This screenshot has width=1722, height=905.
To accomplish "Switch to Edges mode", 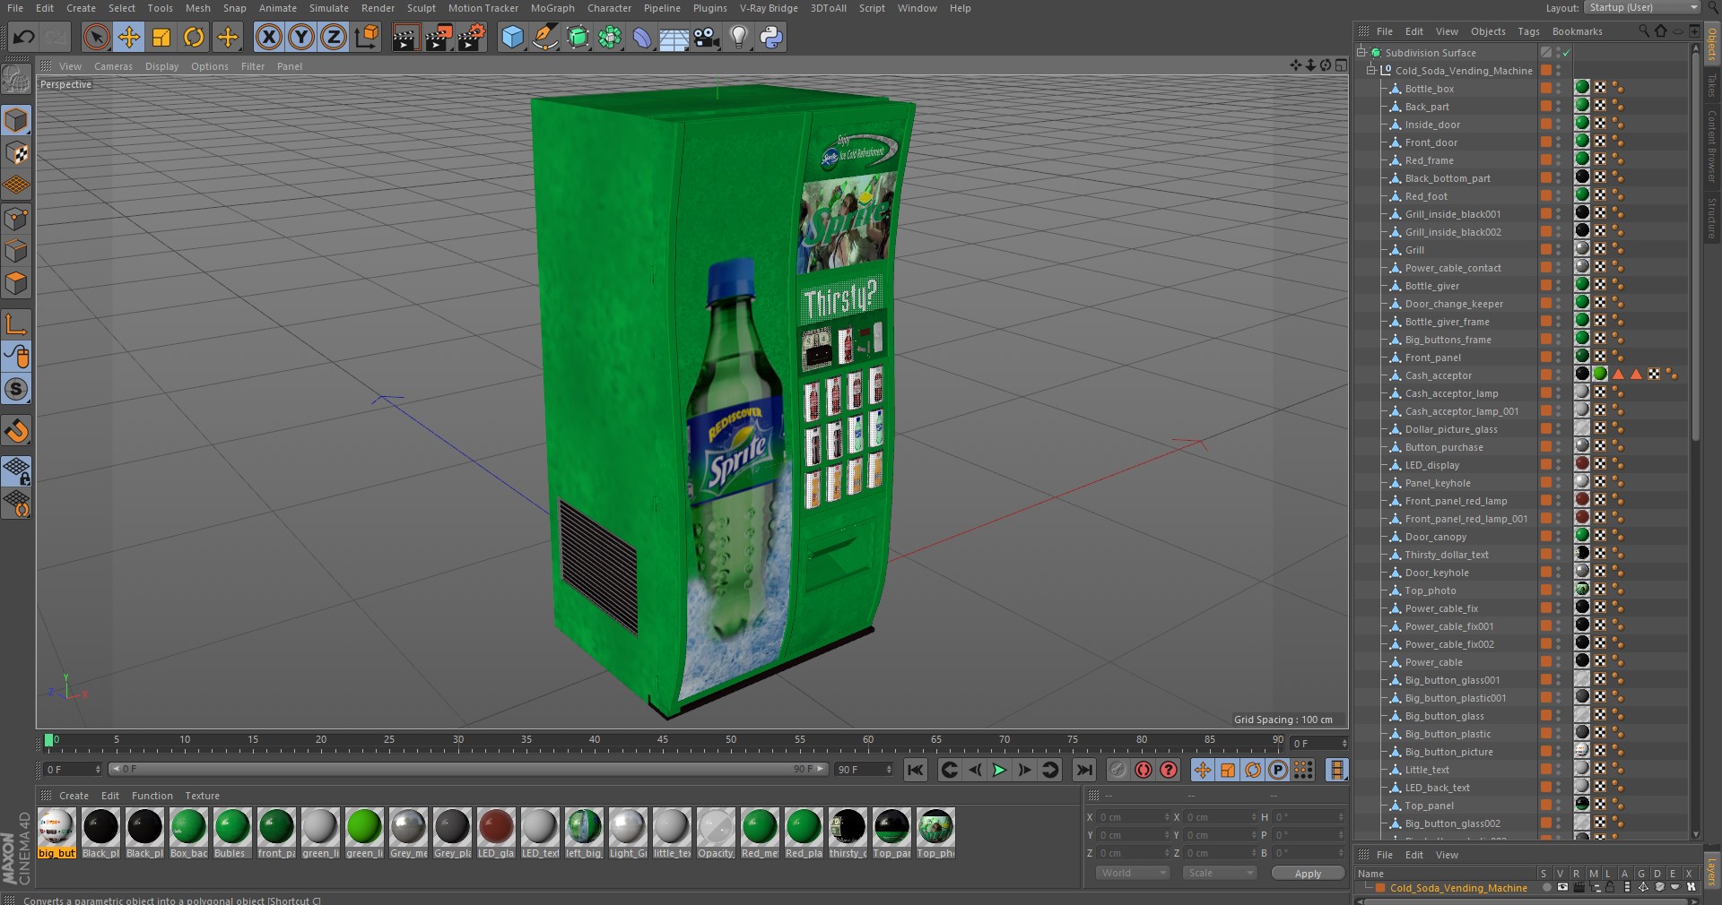I will (x=16, y=251).
